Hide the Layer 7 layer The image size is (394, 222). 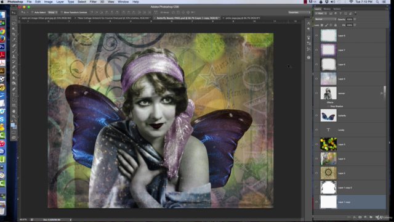316,50
